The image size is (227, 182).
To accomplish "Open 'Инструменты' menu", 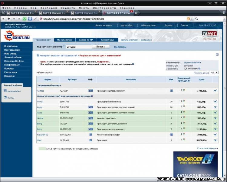I will pos(104,8).
